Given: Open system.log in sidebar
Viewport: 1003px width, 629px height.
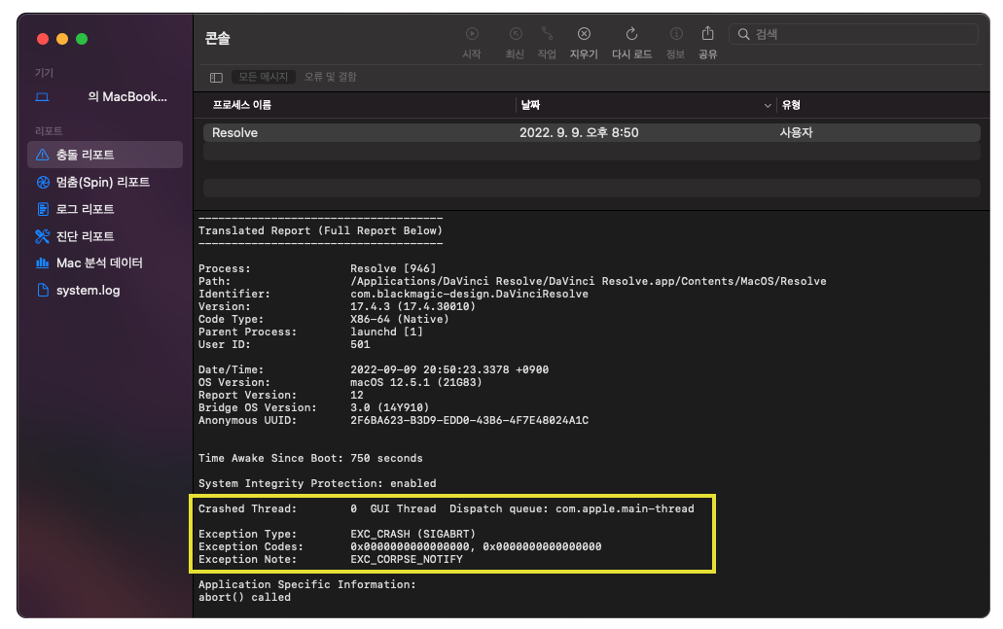Looking at the screenshot, I should pyautogui.click(x=105, y=291).
